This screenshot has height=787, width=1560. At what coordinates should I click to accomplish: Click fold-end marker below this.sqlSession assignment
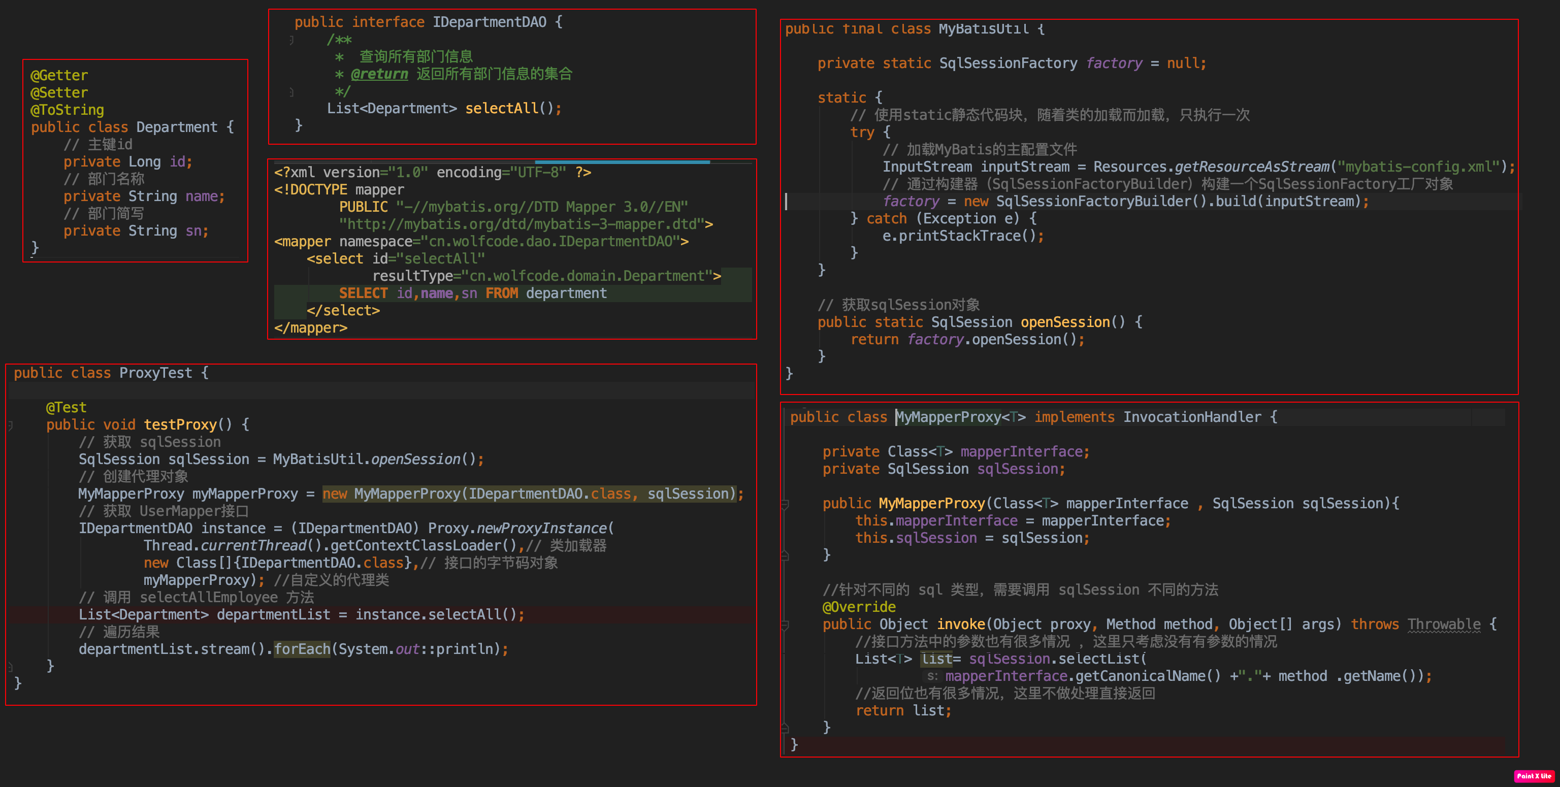click(785, 555)
